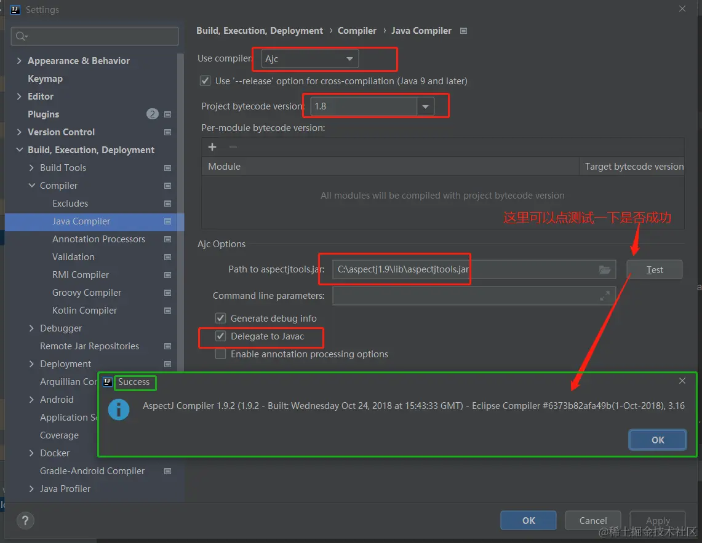Screen dimensions: 702x543
Task: Click the help question mark button
Action: pos(25,521)
